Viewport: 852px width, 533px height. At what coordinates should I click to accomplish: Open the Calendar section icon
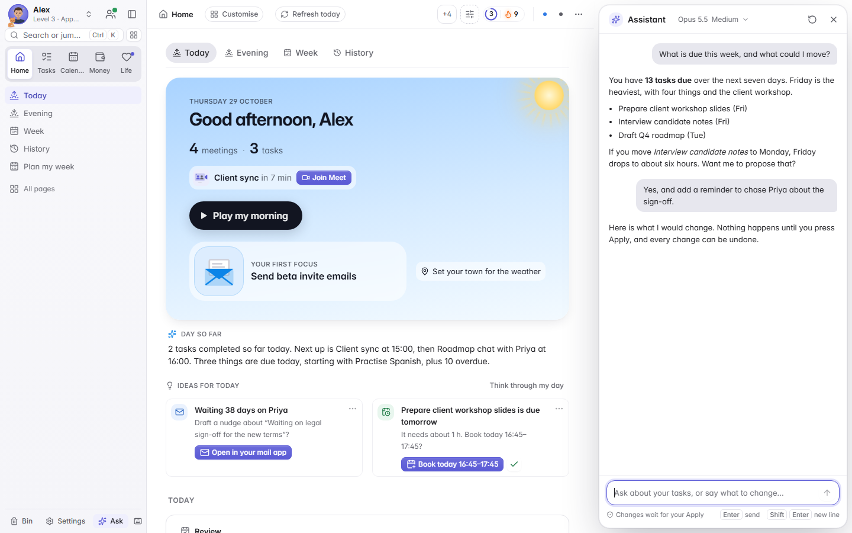coord(73,63)
